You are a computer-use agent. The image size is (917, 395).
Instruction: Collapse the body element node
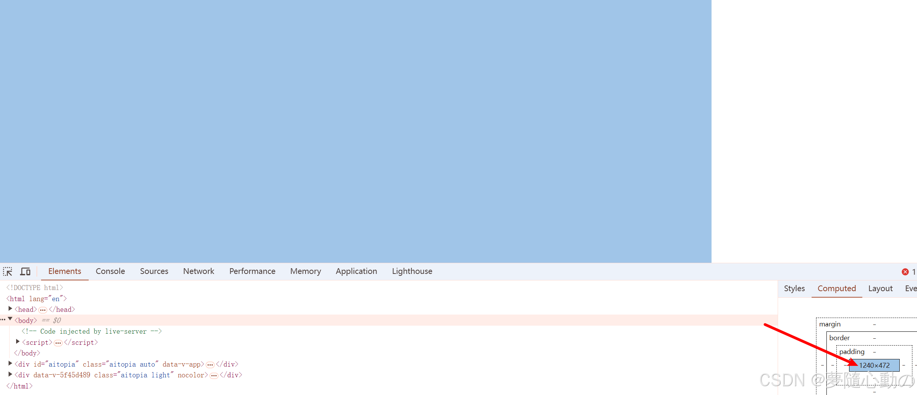[10, 319]
